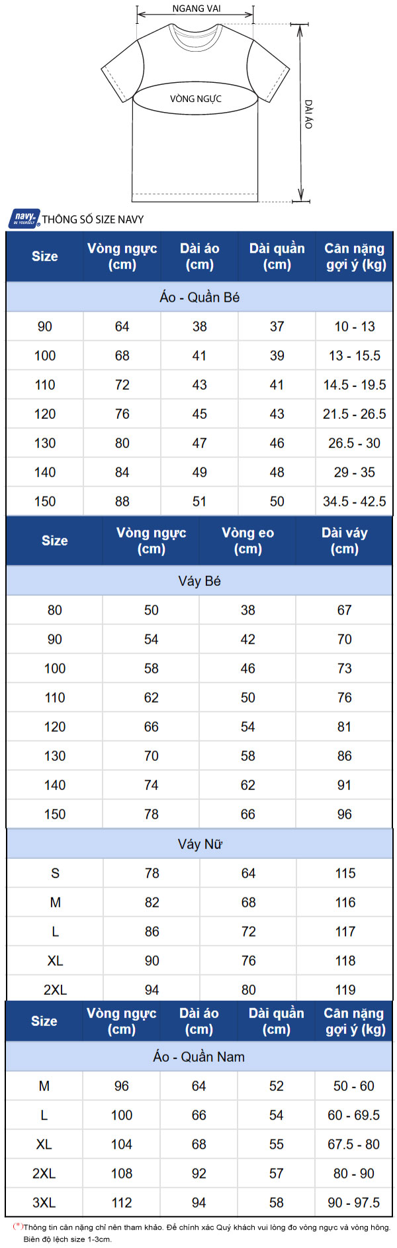The image size is (397, 1248).
Task: Select the Váy Nữ section header
Action: (x=199, y=844)
